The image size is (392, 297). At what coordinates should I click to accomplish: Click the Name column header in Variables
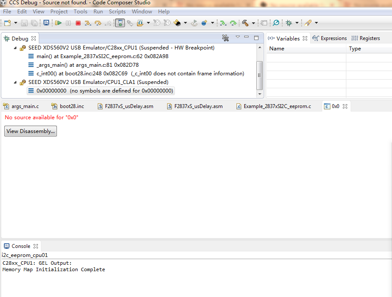pyautogui.click(x=306, y=49)
